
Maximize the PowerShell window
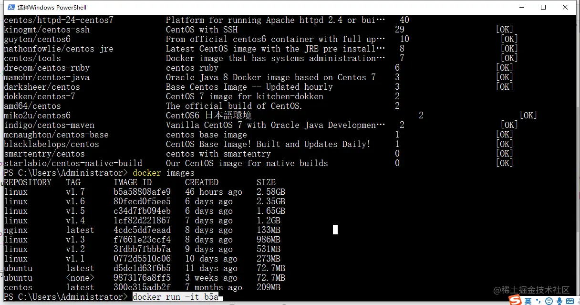(543, 7)
